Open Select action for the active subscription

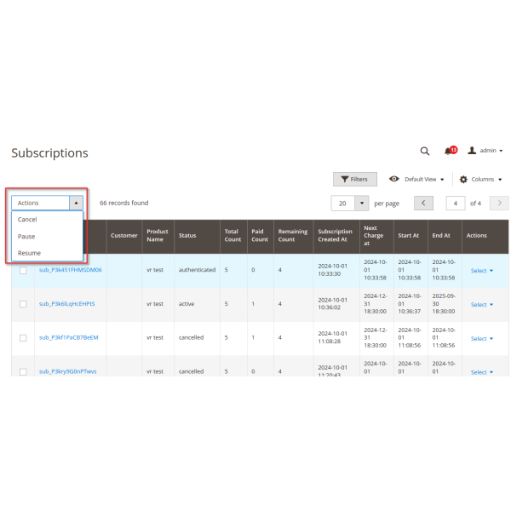482,304
